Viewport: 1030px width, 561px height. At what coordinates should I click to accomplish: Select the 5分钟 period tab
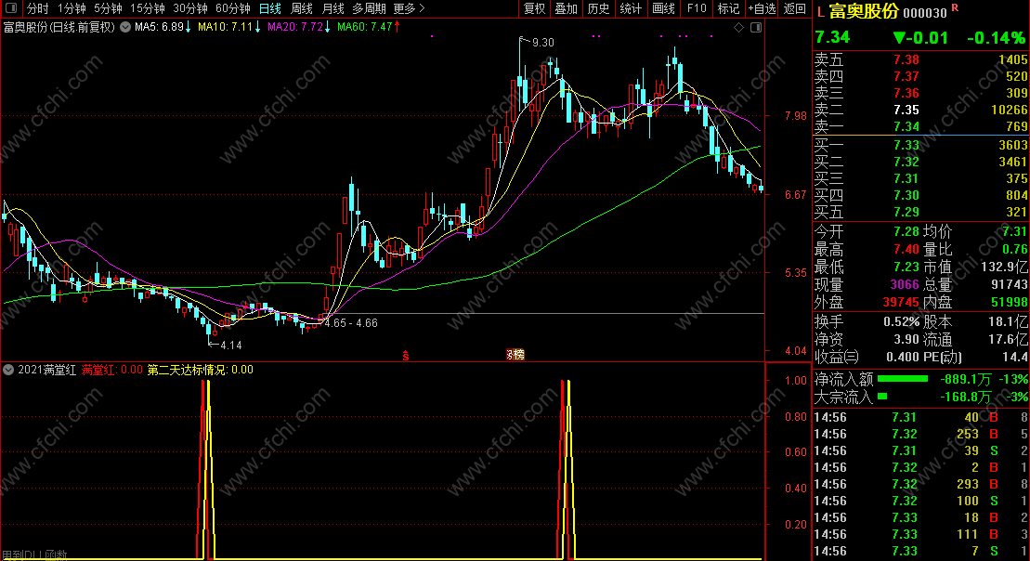click(108, 8)
